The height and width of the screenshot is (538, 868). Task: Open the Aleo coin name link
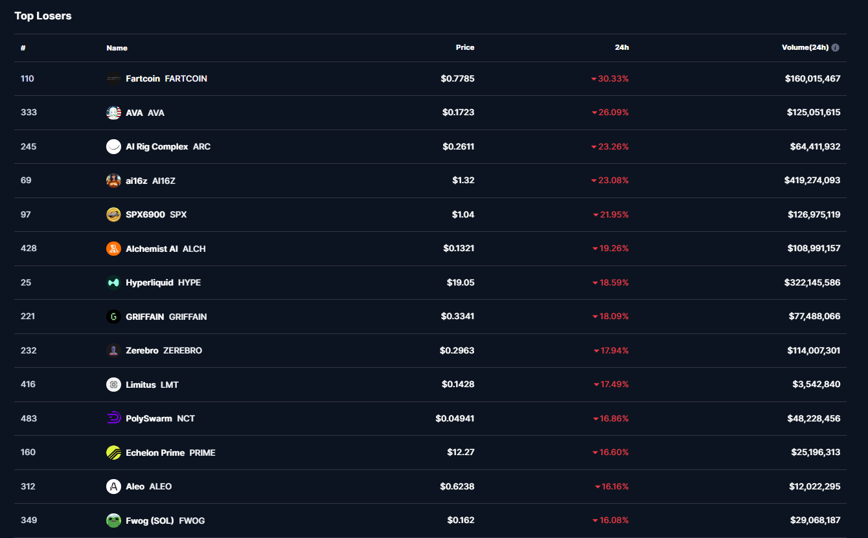tap(135, 486)
